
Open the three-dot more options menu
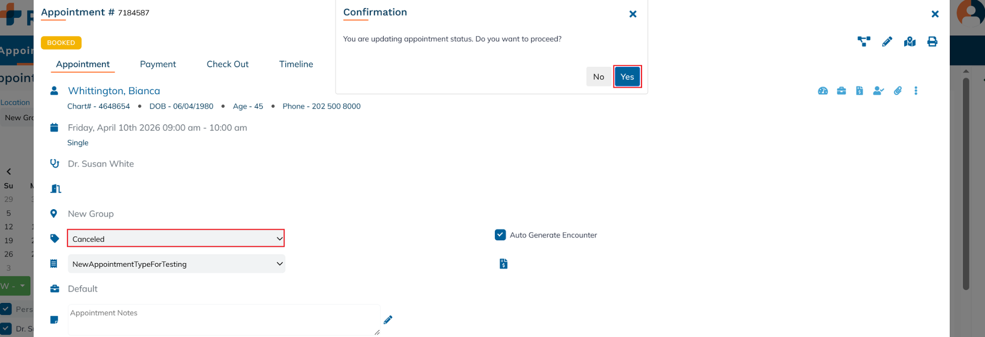pos(916,91)
